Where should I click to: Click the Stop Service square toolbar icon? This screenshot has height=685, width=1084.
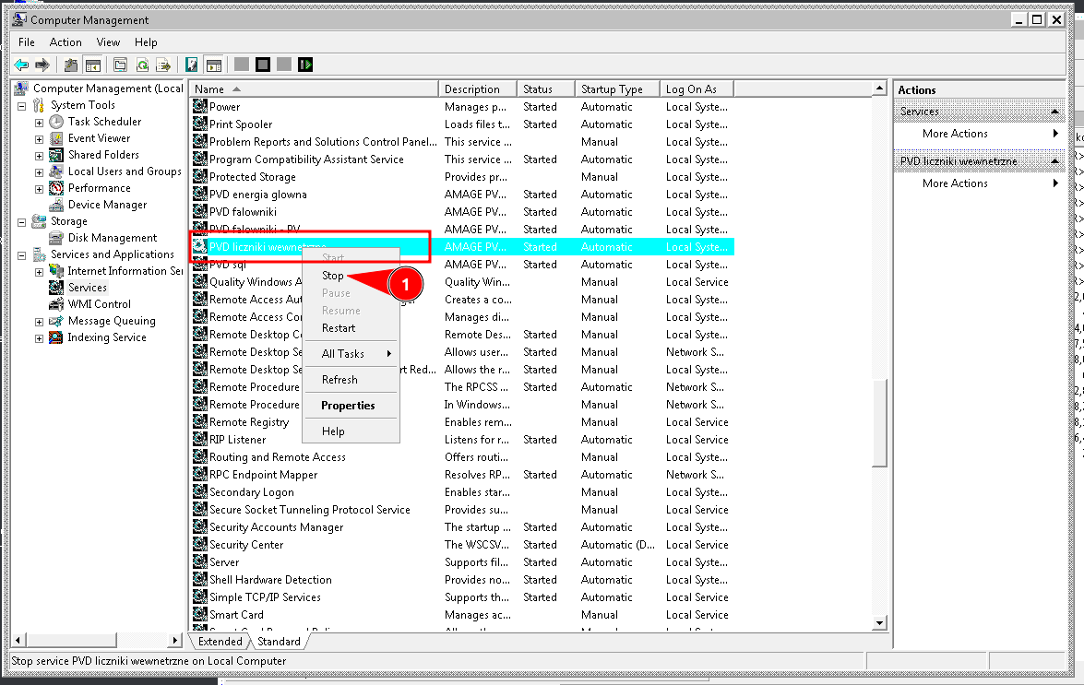click(x=263, y=65)
